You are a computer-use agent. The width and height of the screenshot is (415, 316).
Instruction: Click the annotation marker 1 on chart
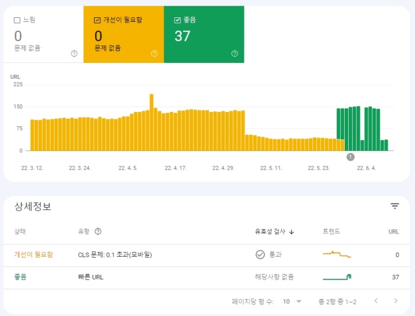[x=350, y=157]
